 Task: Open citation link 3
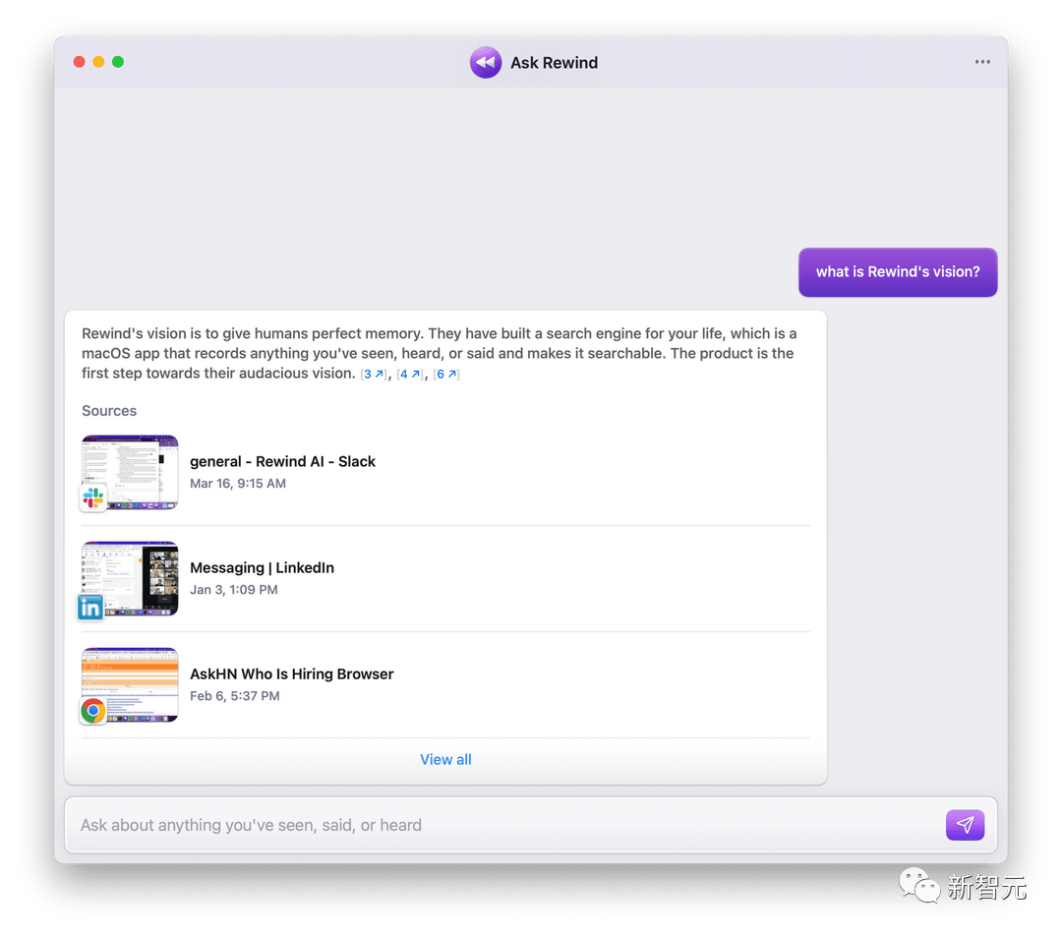pyautogui.click(x=374, y=374)
